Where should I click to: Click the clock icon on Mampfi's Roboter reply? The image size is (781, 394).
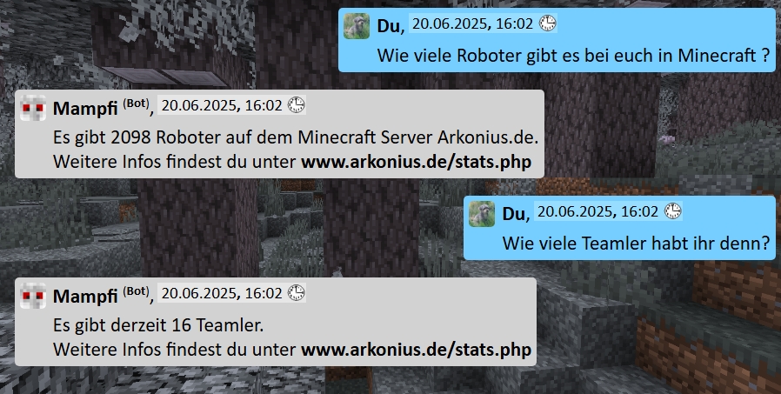[297, 105]
